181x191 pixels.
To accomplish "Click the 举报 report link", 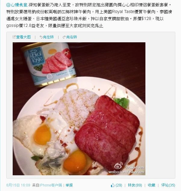I will [69, 185].
